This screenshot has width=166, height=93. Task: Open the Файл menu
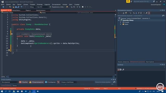pyautogui.click(x=3, y=4)
